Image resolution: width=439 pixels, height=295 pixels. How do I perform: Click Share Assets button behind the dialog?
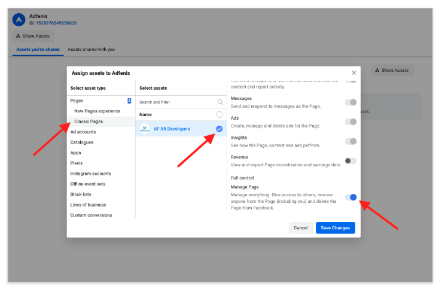pos(392,70)
